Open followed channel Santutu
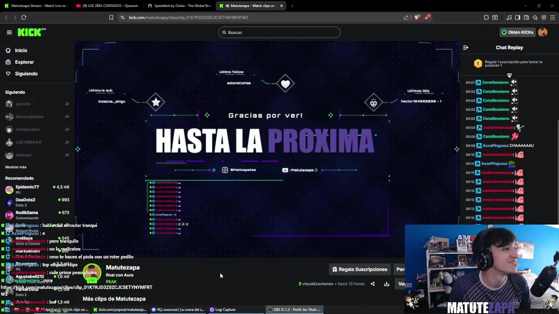559x314 pixels. (37, 155)
